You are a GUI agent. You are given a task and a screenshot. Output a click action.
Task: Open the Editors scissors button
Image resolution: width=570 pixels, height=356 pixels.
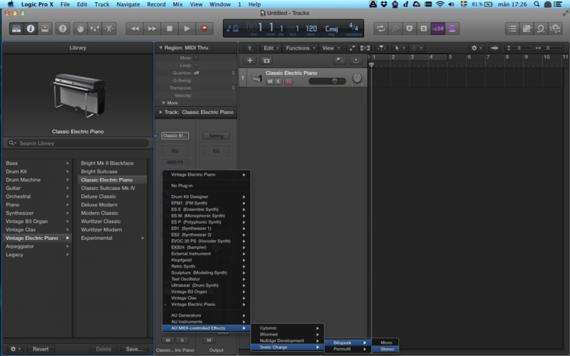109,28
